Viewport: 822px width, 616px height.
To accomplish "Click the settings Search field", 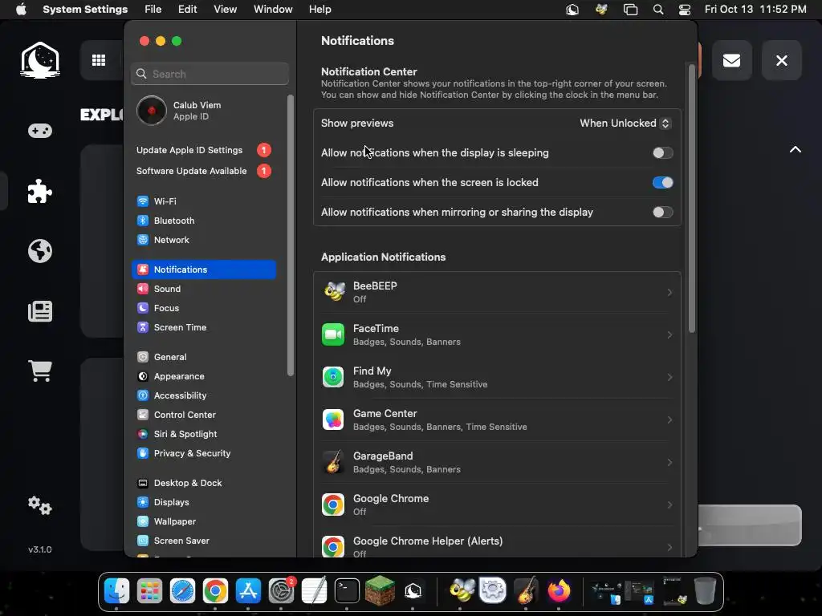I will click(x=210, y=74).
